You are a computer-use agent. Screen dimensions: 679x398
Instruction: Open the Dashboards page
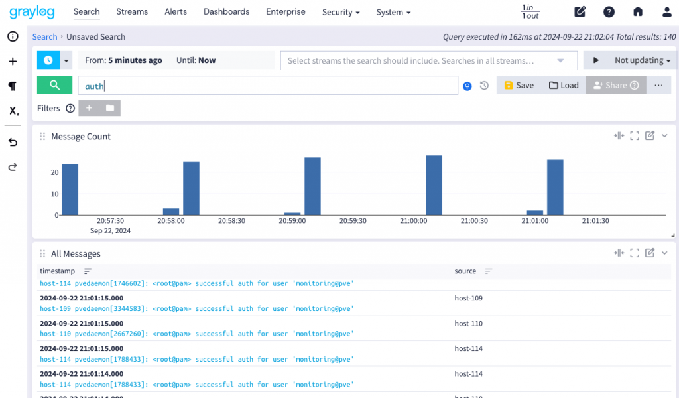(x=227, y=12)
